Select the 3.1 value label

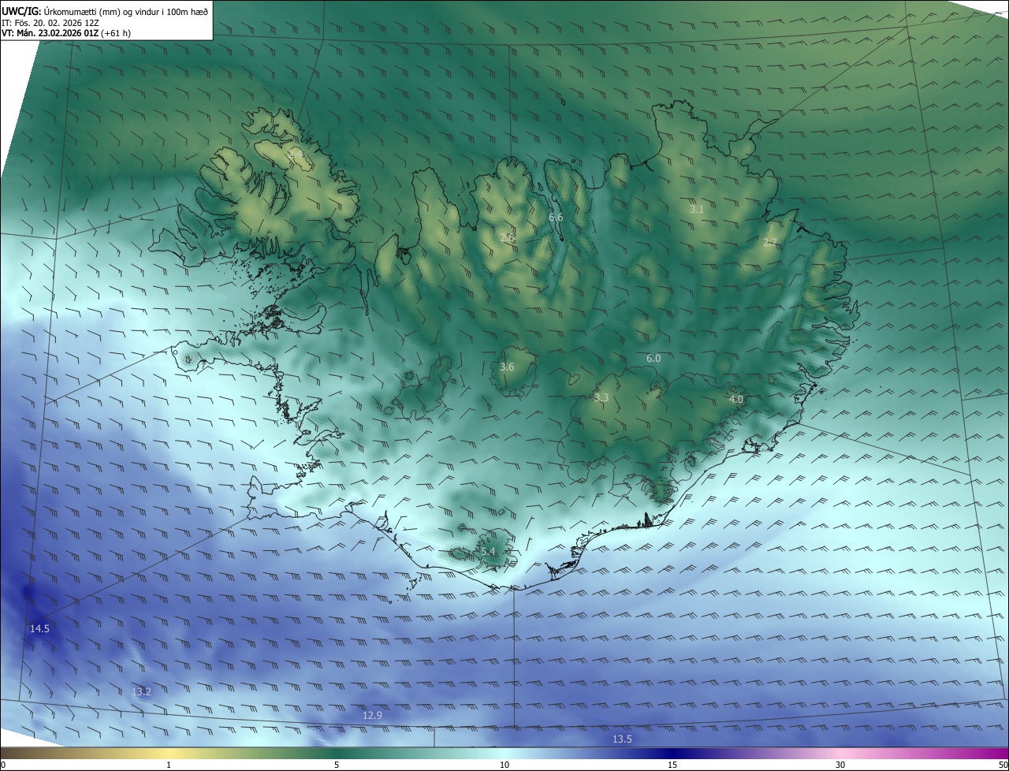click(x=696, y=209)
